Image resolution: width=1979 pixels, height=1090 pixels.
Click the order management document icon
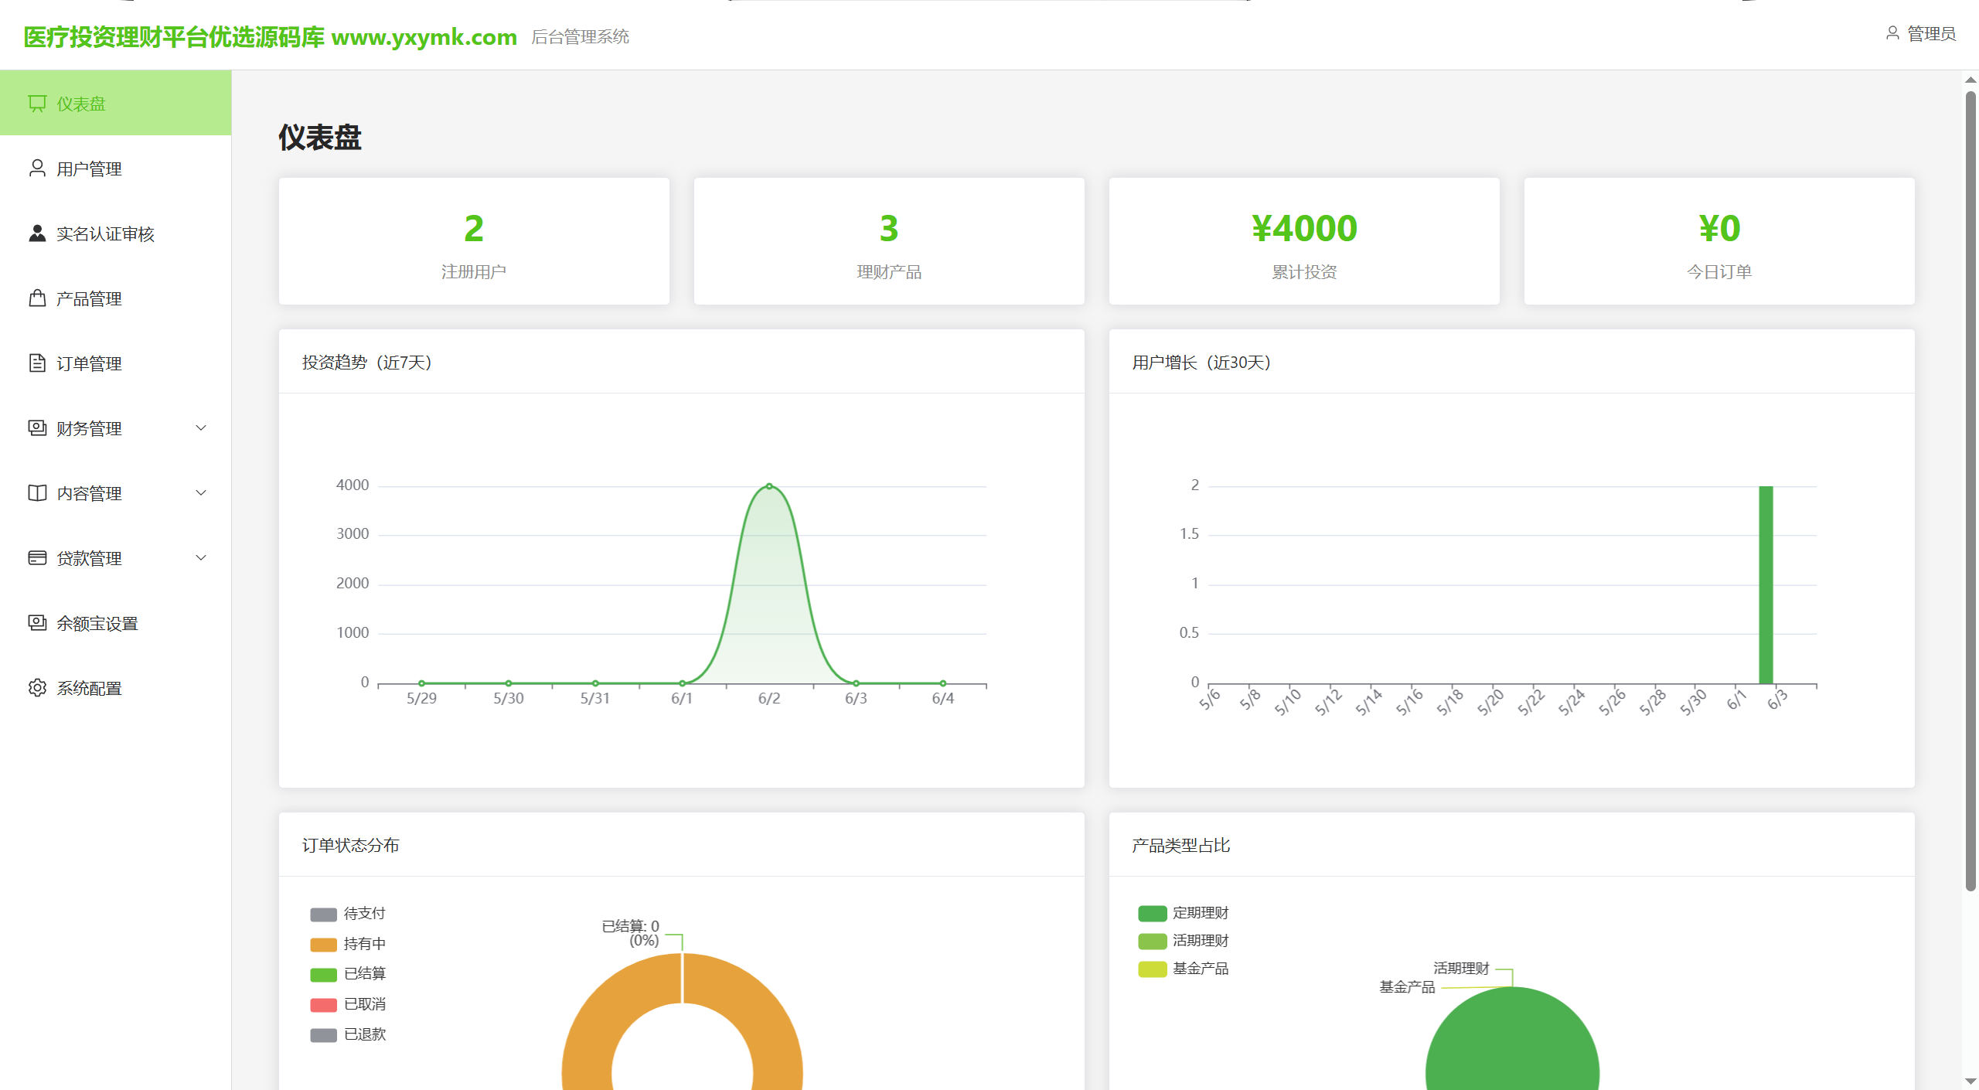coord(37,363)
